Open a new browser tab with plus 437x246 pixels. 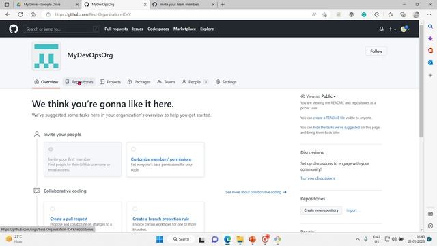coord(223,5)
